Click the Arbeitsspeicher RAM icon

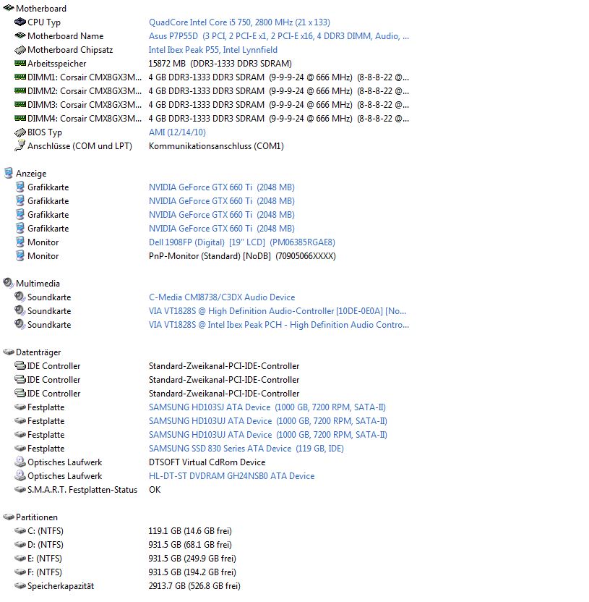click(20, 63)
